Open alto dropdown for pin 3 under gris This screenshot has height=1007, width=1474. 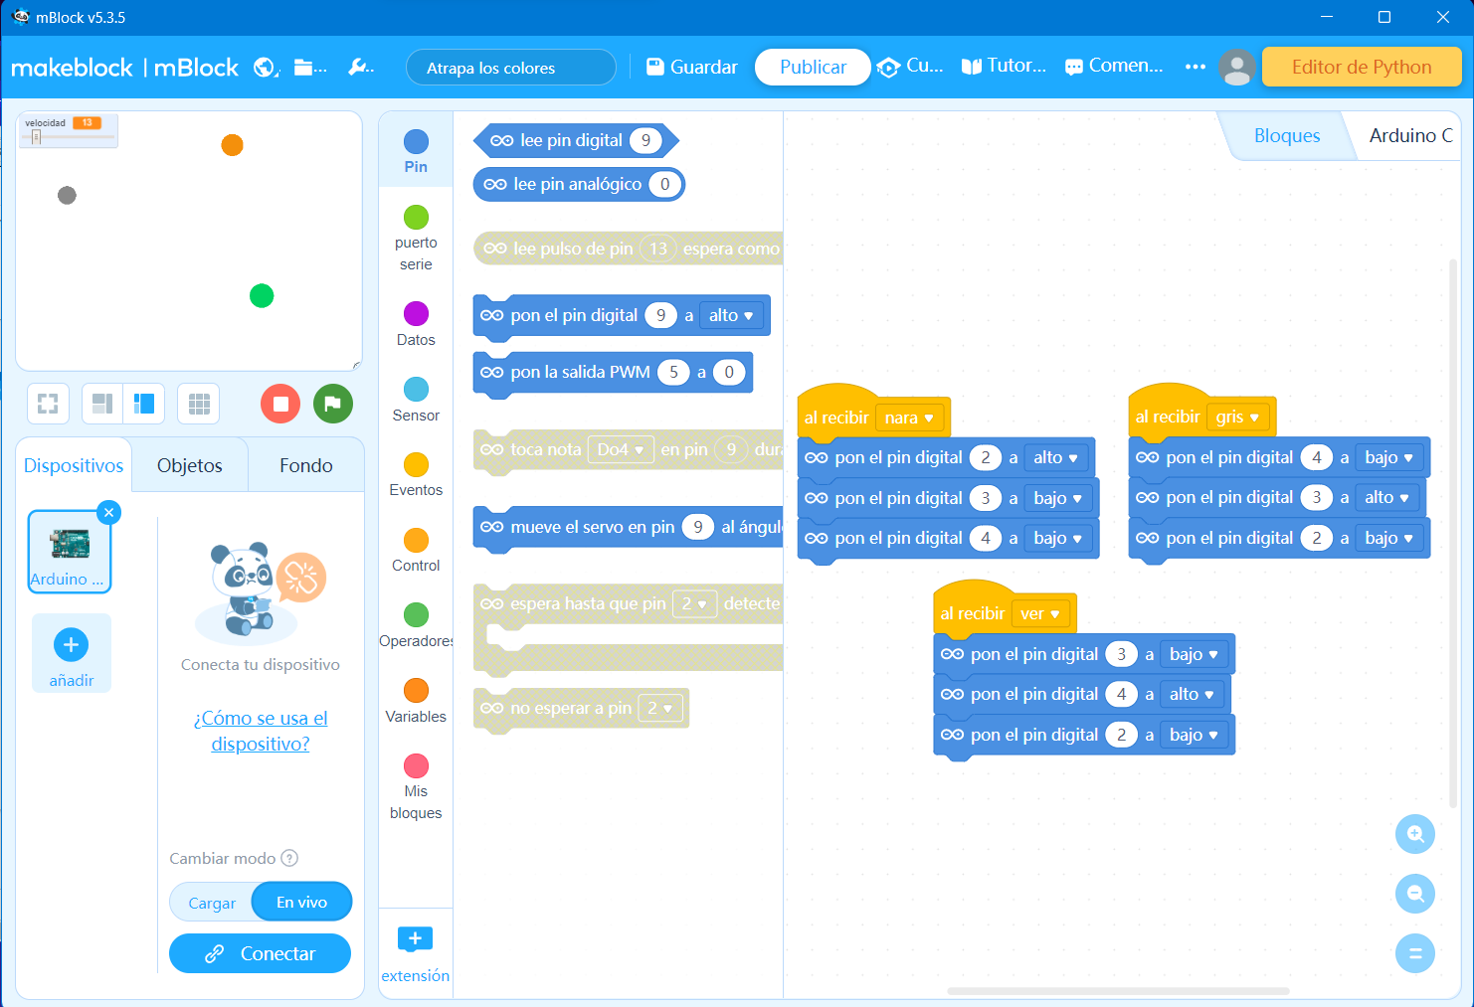tap(1387, 497)
